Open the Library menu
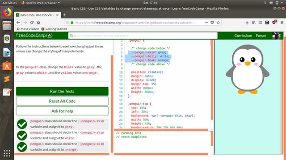 click(253, 23)
